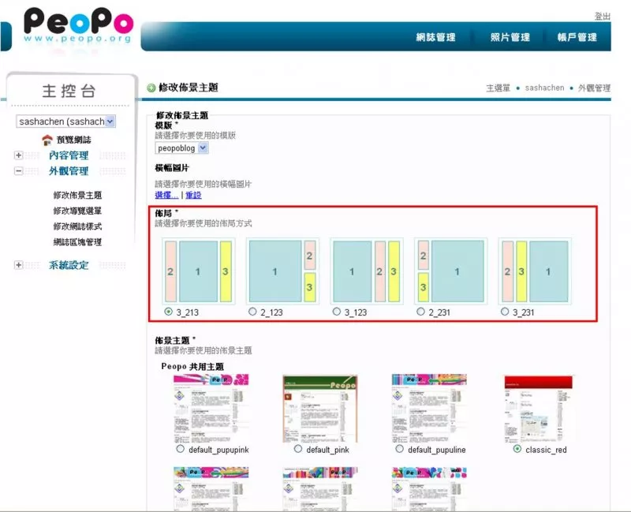This screenshot has height=512, width=631.
Task: Click the 2_231 layout diagram icon
Action: (450, 271)
